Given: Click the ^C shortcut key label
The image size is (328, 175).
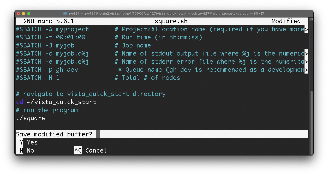Looking at the screenshot, I should [78, 150].
